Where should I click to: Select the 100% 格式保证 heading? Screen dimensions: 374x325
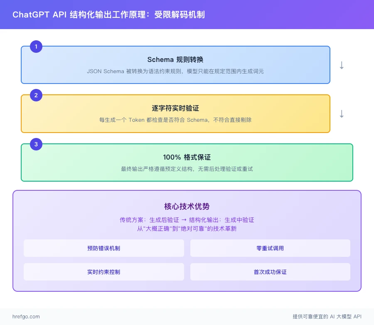pyautogui.click(x=187, y=157)
